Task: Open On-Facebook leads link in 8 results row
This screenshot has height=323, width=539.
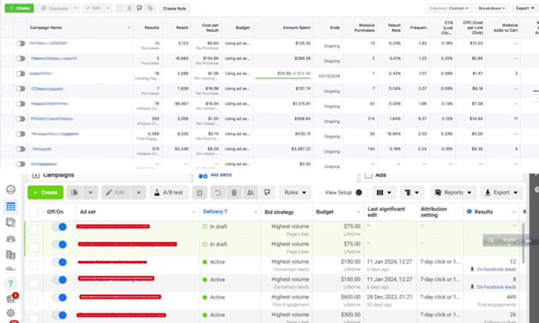Action: pos(496,287)
